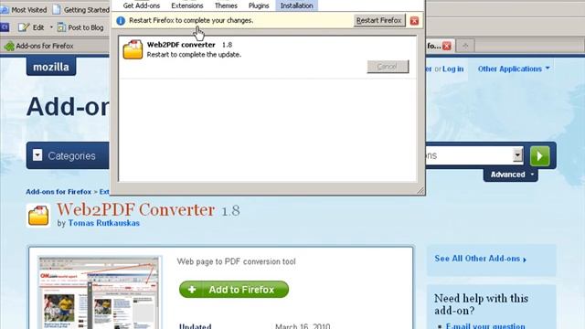Click the Web2PDF Converter page icon
This screenshot has height=329, width=585.
(x=38, y=216)
